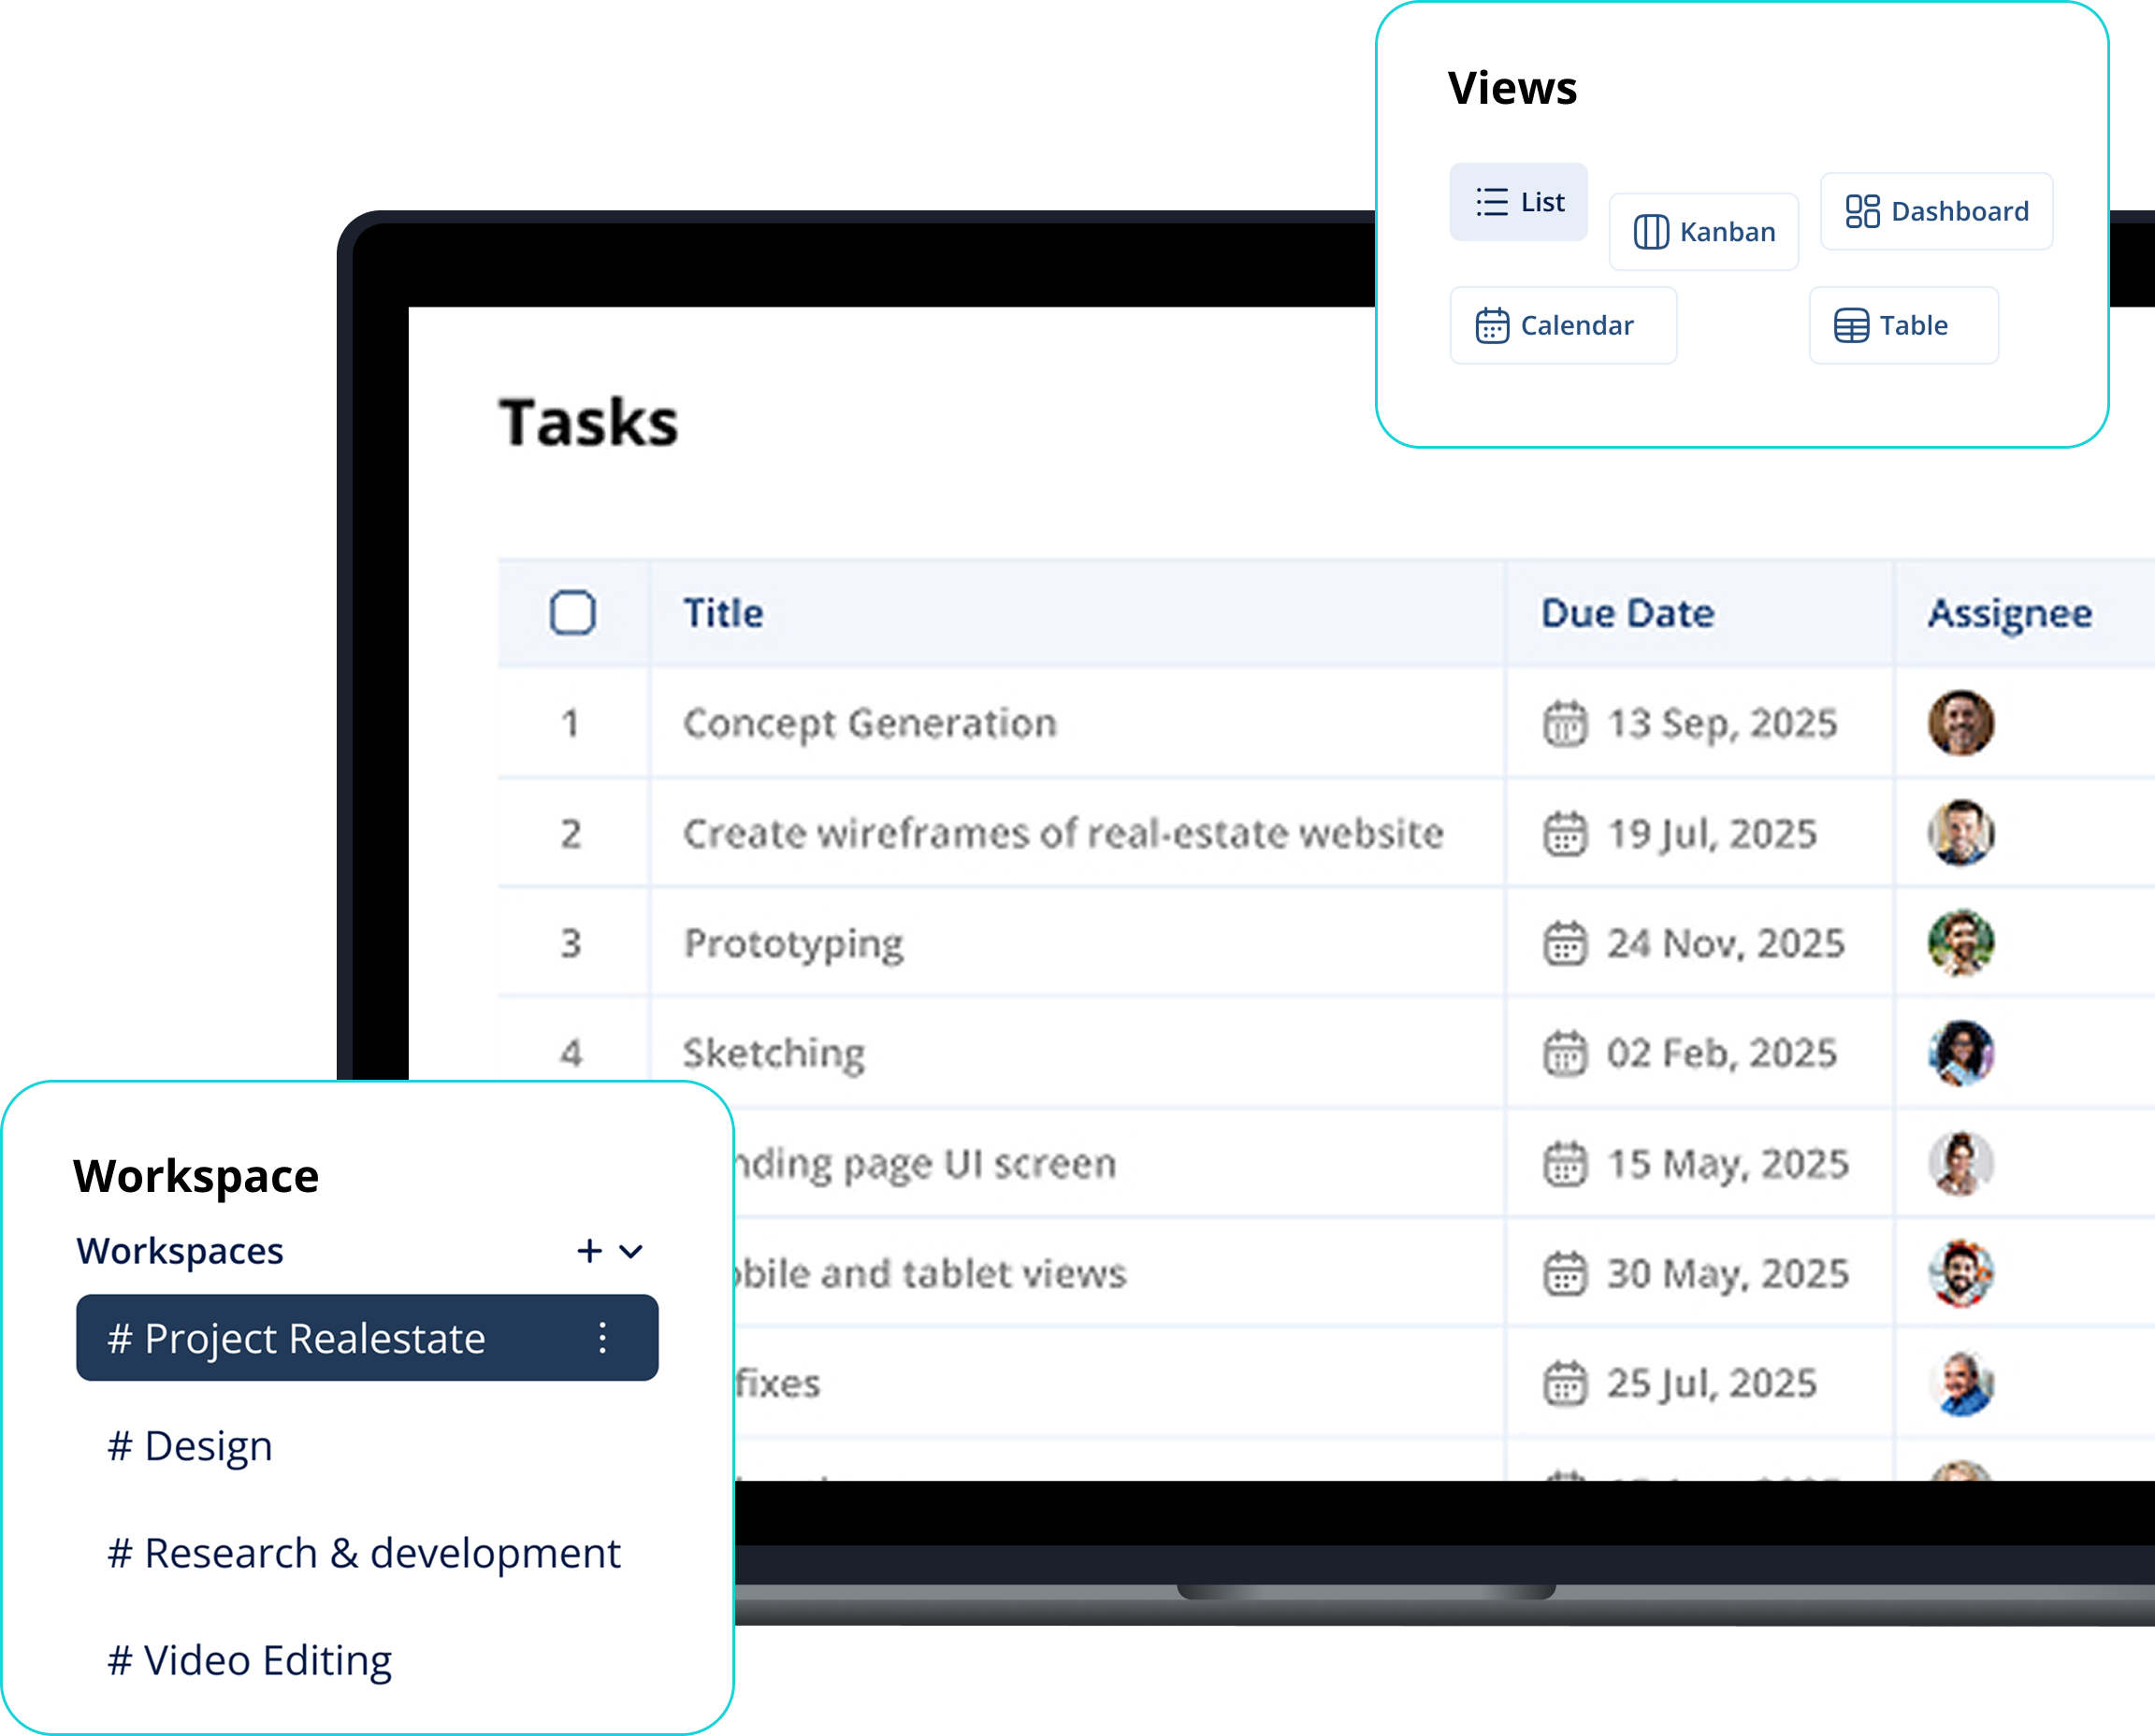This screenshot has height=1736, width=2155.
Task: Click the plus icon next to Workspaces
Action: tap(589, 1251)
